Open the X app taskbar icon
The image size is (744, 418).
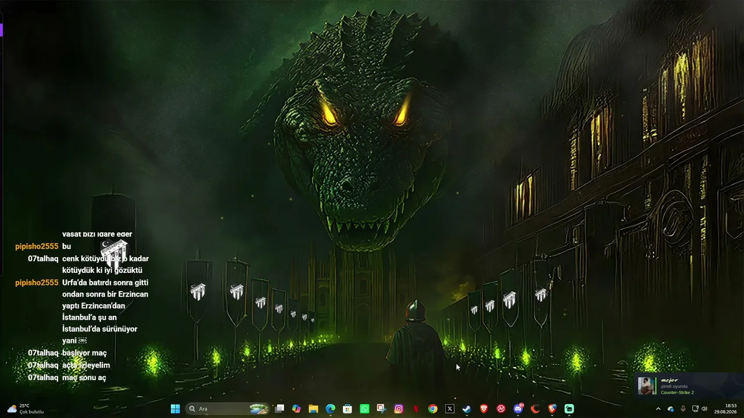click(449, 409)
